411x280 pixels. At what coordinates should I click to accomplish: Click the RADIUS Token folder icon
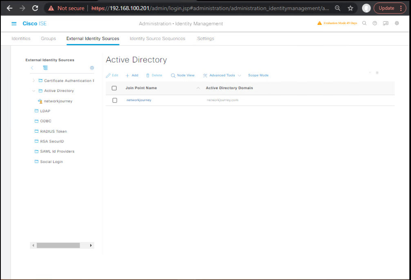click(x=37, y=131)
